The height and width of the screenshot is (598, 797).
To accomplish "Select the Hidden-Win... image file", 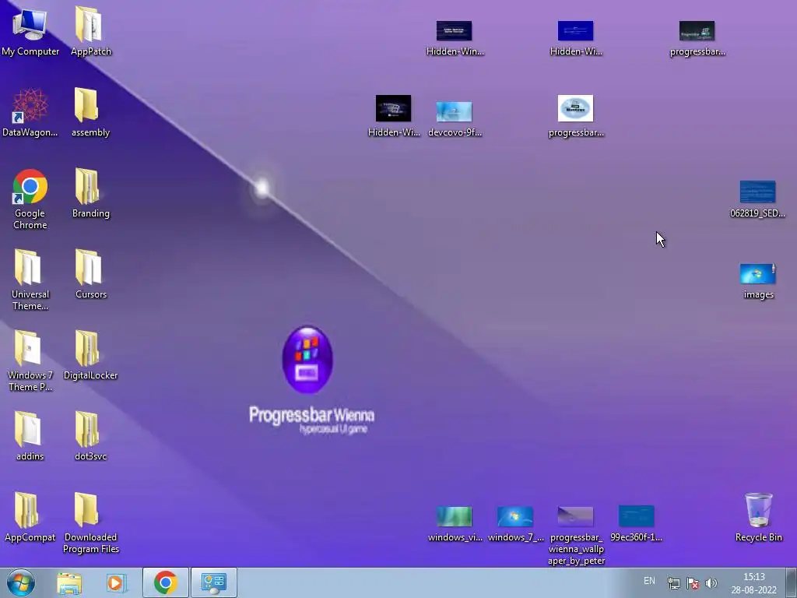I will [x=455, y=38].
